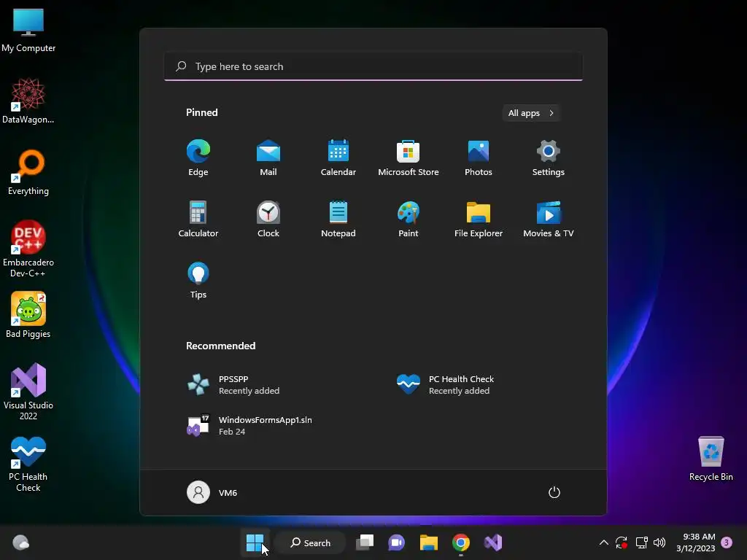Image resolution: width=747 pixels, height=560 pixels.
Task: Launch the Clock app
Action: [268, 219]
